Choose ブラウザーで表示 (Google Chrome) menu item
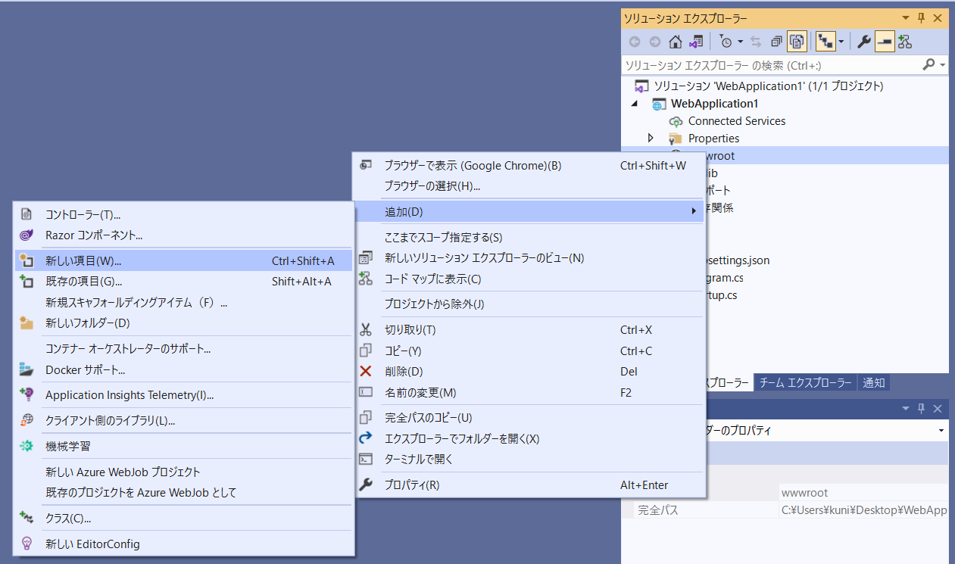The image size is (955, 564). click(529, 165)
